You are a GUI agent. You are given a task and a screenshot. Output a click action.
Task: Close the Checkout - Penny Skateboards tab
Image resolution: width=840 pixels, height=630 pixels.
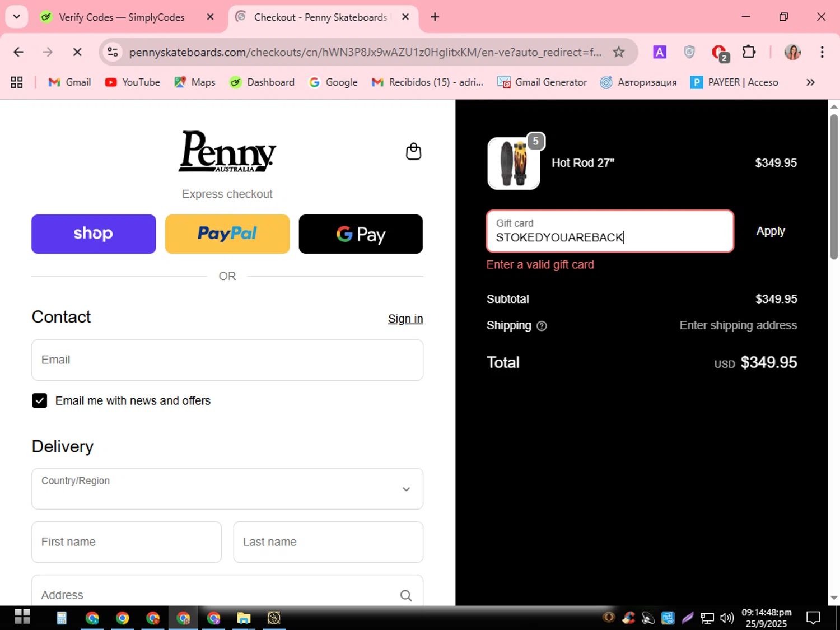tap(405, 17)
